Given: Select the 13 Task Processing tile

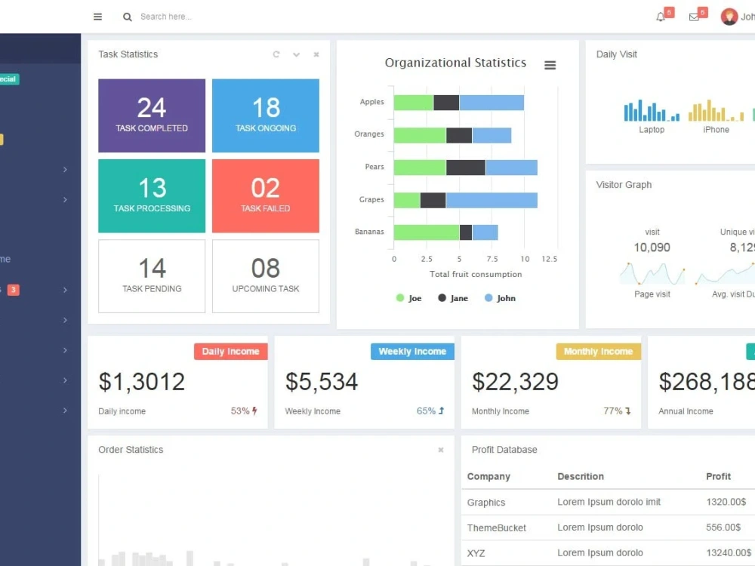Looking at the screenshot, I should point(152,196).
